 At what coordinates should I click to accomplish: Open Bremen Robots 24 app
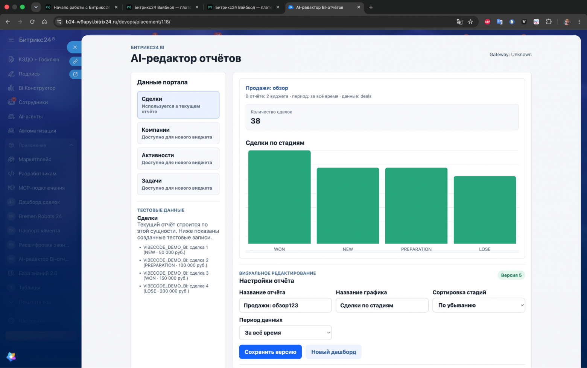40,216
